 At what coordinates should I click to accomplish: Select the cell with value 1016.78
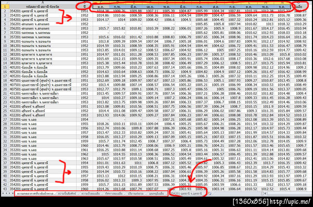[x=282, y=15]
